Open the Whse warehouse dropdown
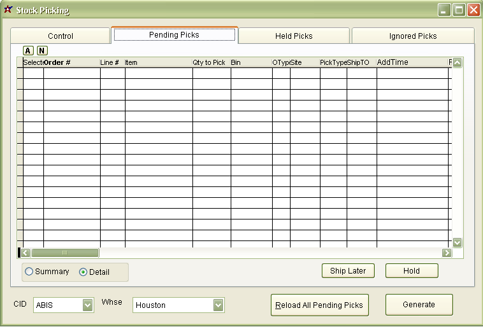 [x=219, y=305]
